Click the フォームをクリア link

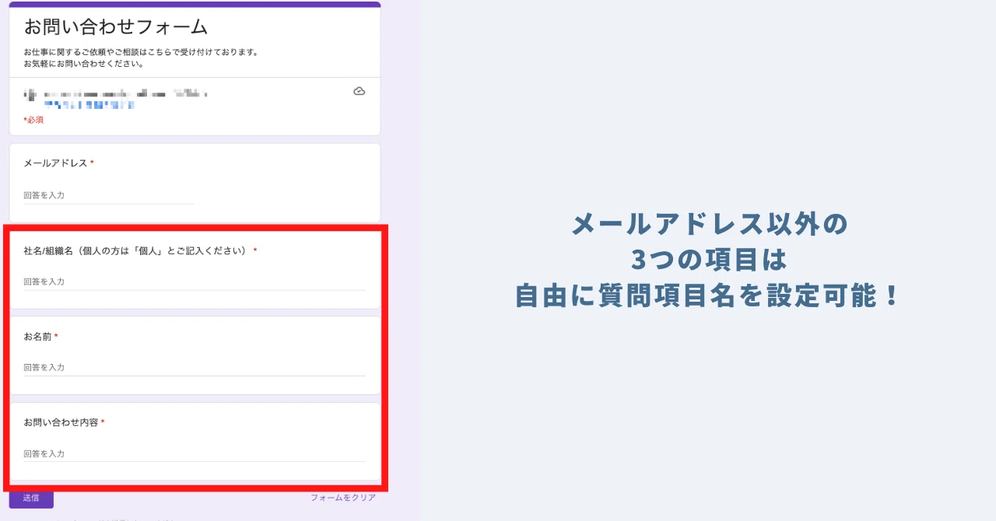pos(343,498)
